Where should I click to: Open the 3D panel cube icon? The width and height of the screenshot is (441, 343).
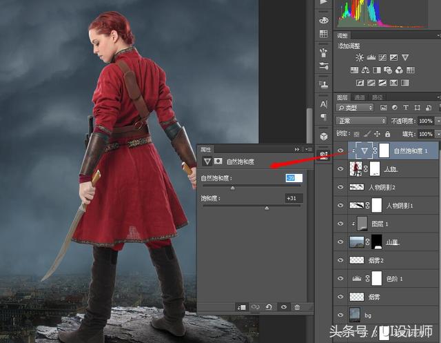point(324,137)
